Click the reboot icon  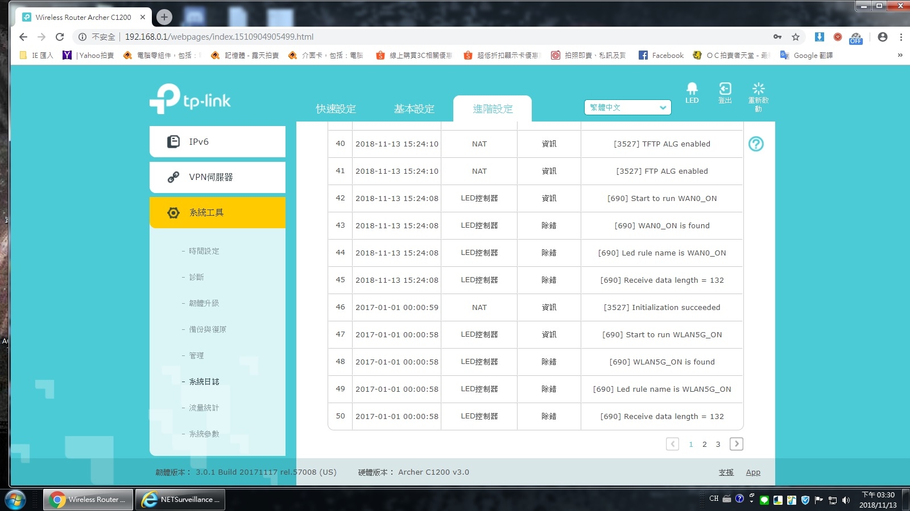(x=758, y=97)
